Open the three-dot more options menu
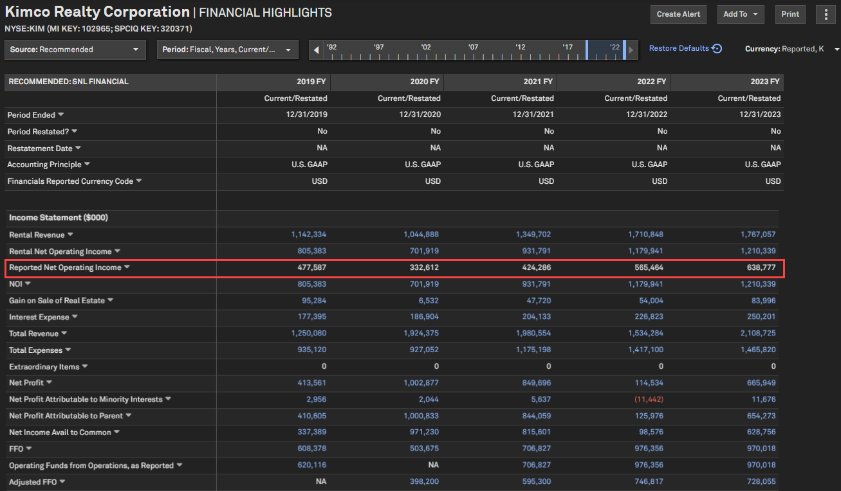 point(826,14)
